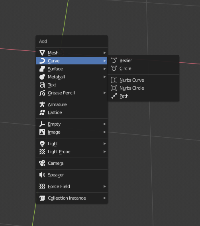The height and width of the screenshot is (226, 200).
Task: Click the Empty axes icon
Action: (x=42, y=124)
